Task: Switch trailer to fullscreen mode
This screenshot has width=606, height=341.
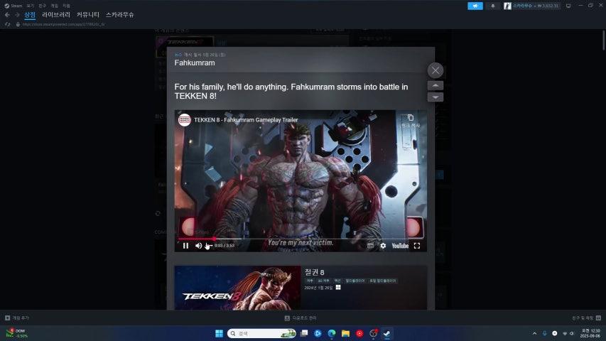Action: coord(417,246)
